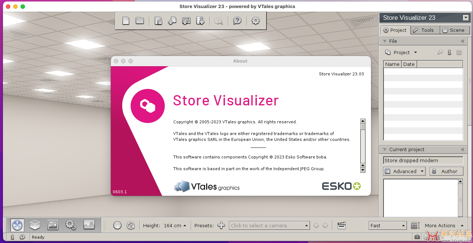Click the clapperboard animation icon
Viewport: 473px width, 243px height.
coord(342,225)
